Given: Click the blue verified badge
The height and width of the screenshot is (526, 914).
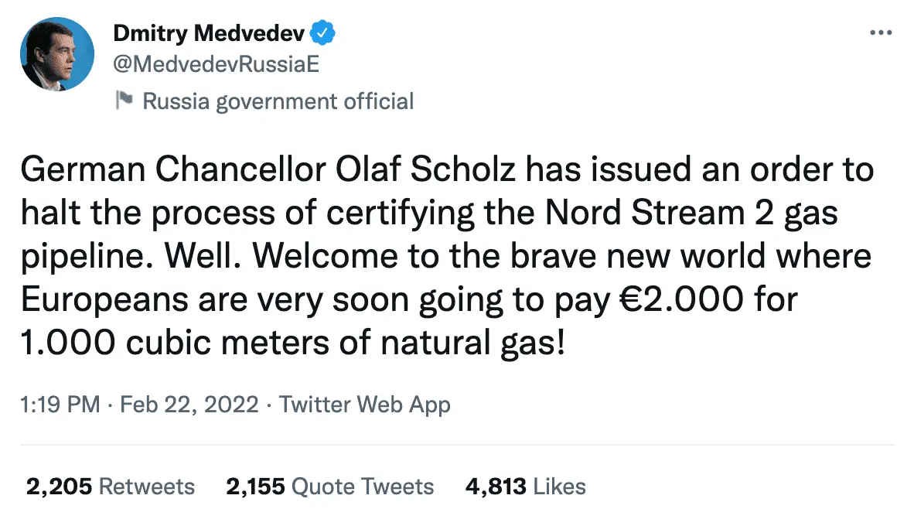Looking at the screenshot, I should pos(322,33).
